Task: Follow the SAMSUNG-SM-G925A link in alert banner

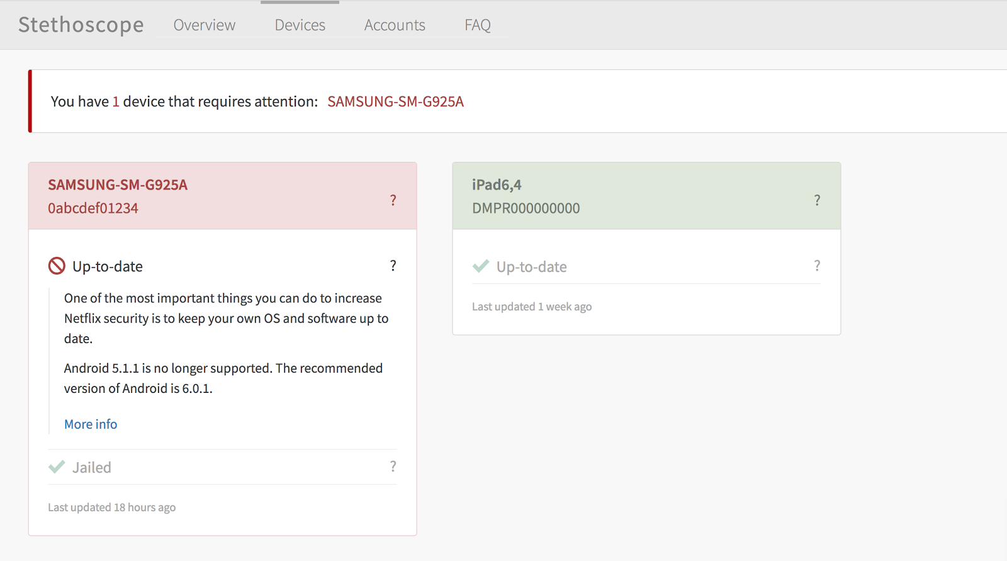Action: pyautogui.click(x=395, y=101)
